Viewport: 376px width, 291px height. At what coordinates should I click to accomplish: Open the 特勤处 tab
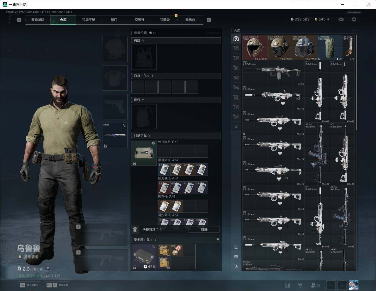165,20
